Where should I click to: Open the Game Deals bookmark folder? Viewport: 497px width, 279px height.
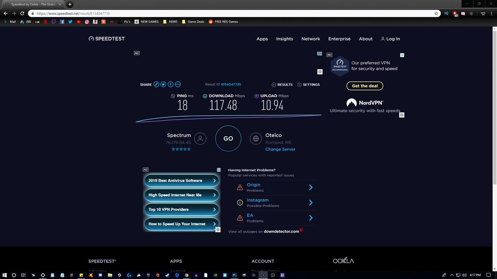193,21
